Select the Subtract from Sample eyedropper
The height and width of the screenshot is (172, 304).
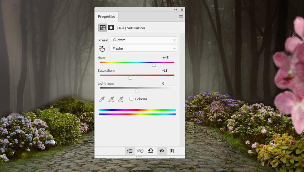pyautogui.click(x=121, y=99)
